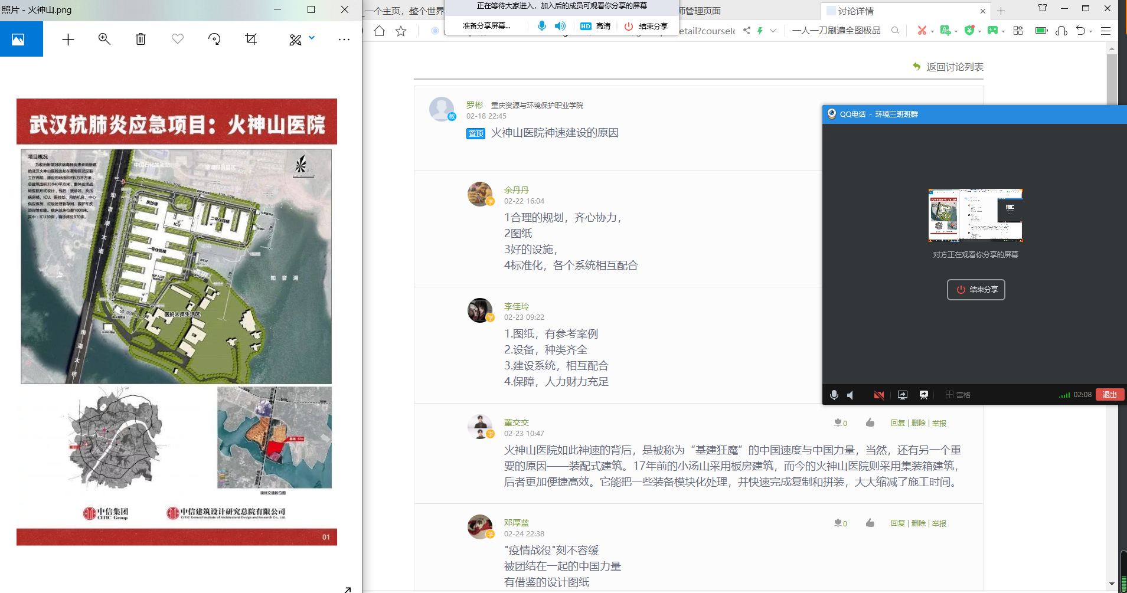1127x593 pixels.
Task: Favorite the photo with the heart icon
Action: [x=178, y=39]
